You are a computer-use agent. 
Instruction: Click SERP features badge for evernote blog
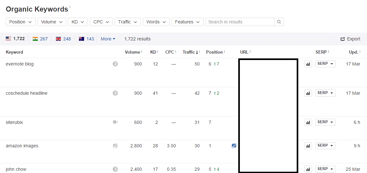115,64
